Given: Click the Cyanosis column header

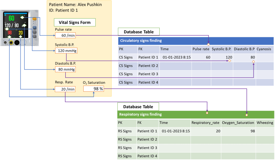Looking at the screenshot, I should coord(264,49).
